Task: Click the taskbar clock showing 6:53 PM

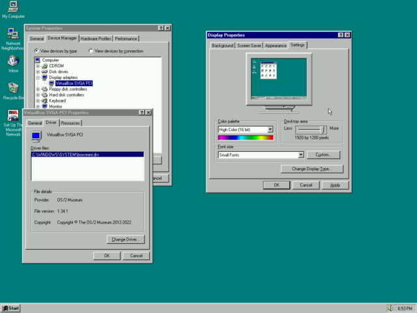Action: pos(405,308)
